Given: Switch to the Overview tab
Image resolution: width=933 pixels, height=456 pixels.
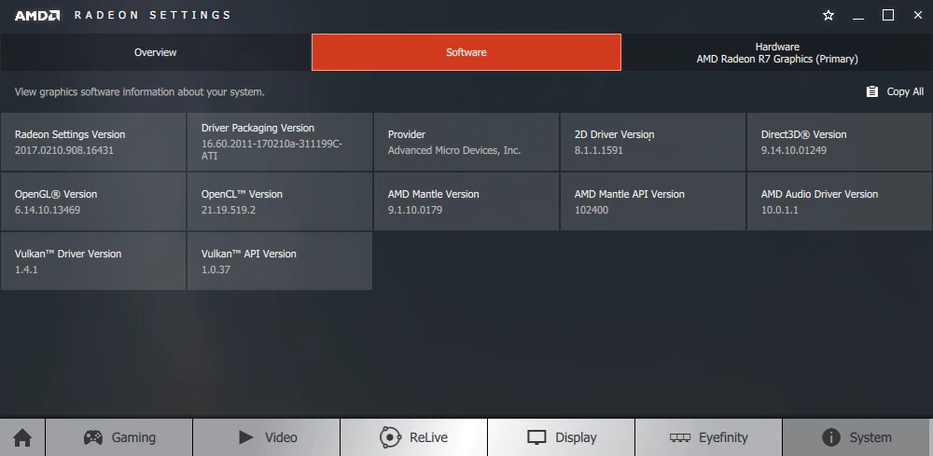Looking at the screenshot, I should (x=155, y=52).
